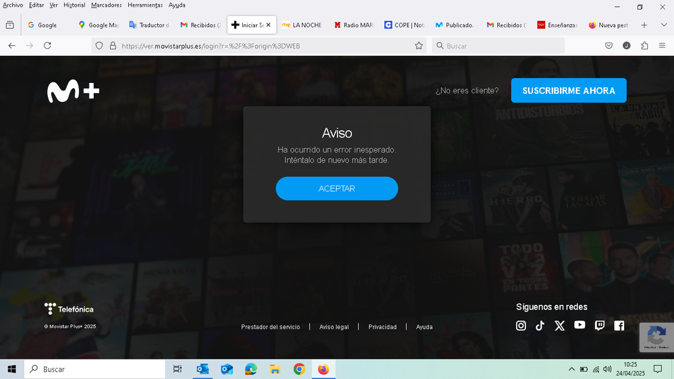The width and height of the screenshot is (674, 379).
Task: Open Google Chrome from the taskbar
Action: [x=299, y=369]
